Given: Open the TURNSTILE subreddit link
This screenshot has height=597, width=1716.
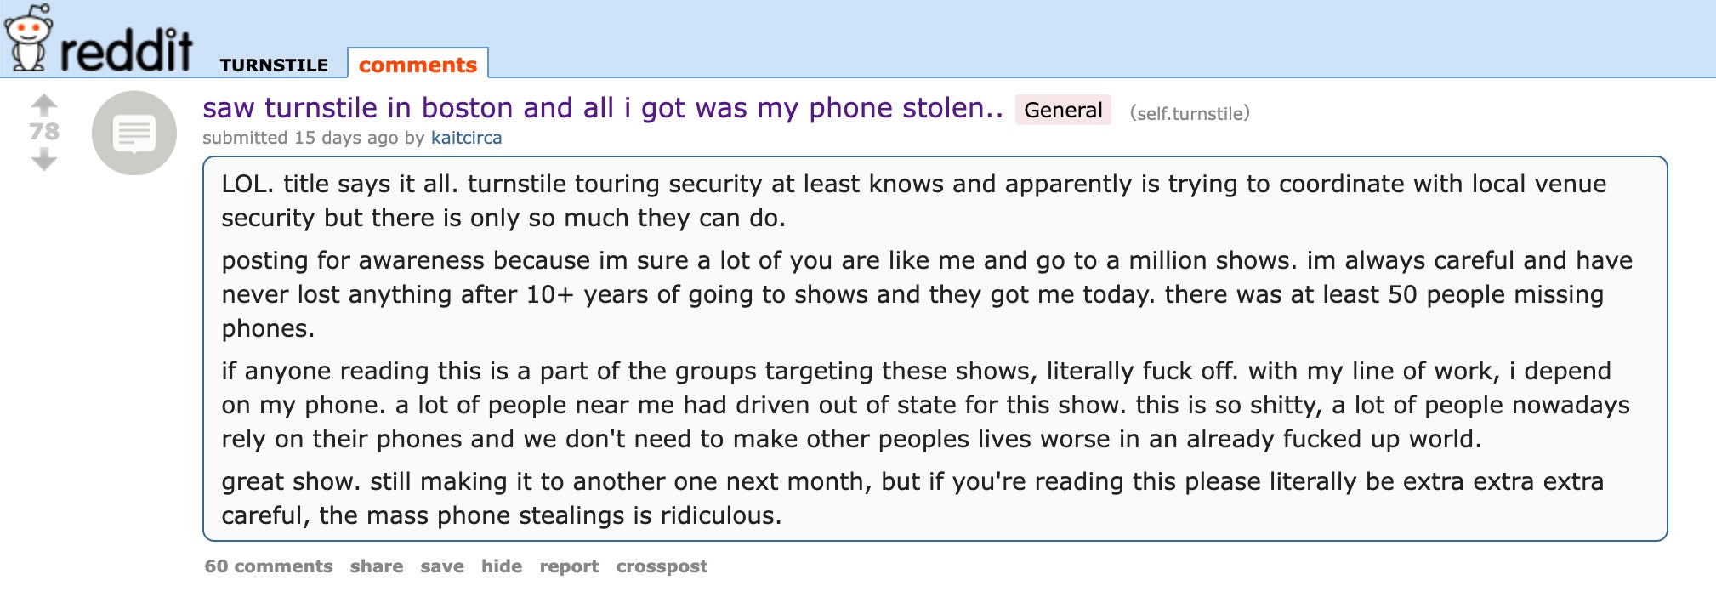Looking at the screenshot, I should [274, 65].
